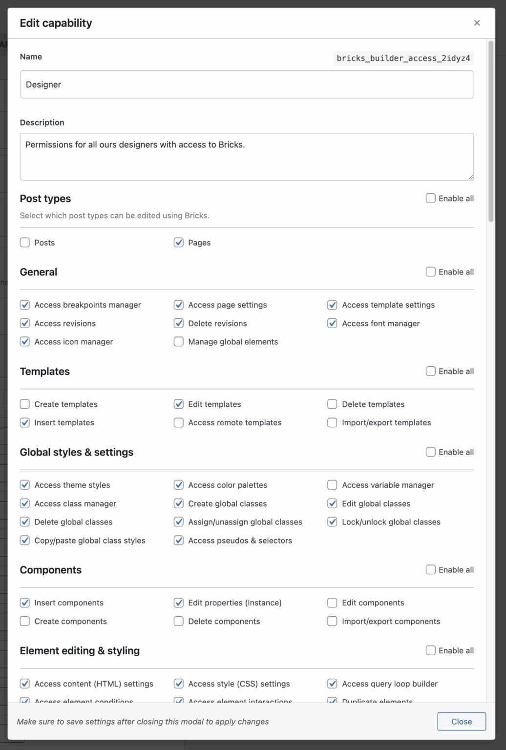Enable all Post types
This screenshot has width=506, height=750.
[x=430, y=198]
